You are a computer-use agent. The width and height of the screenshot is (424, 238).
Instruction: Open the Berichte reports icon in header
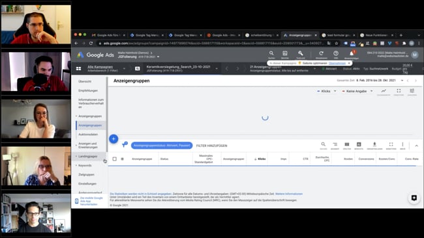pyautogui.click(x=285, y=53)
